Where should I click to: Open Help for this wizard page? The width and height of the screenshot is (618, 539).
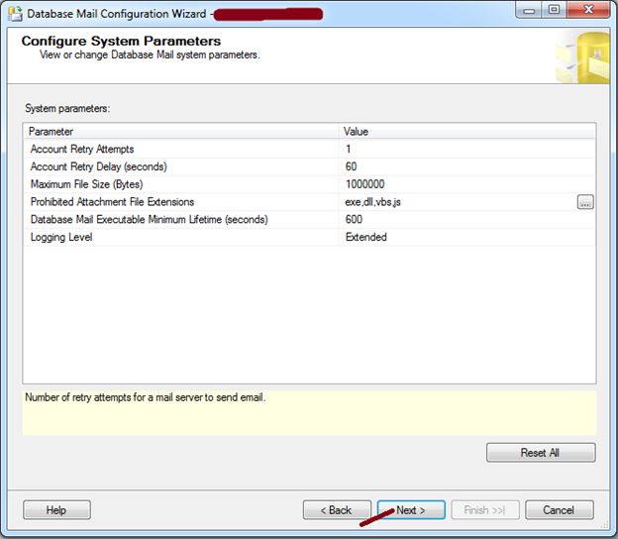[56, 510]
